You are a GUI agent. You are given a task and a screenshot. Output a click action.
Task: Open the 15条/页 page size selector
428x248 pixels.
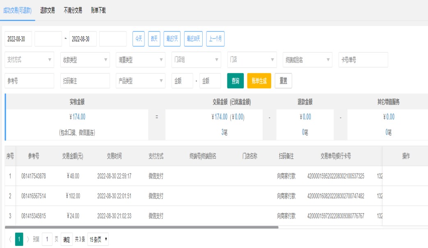pyautogui.click(x=98, y=239)
